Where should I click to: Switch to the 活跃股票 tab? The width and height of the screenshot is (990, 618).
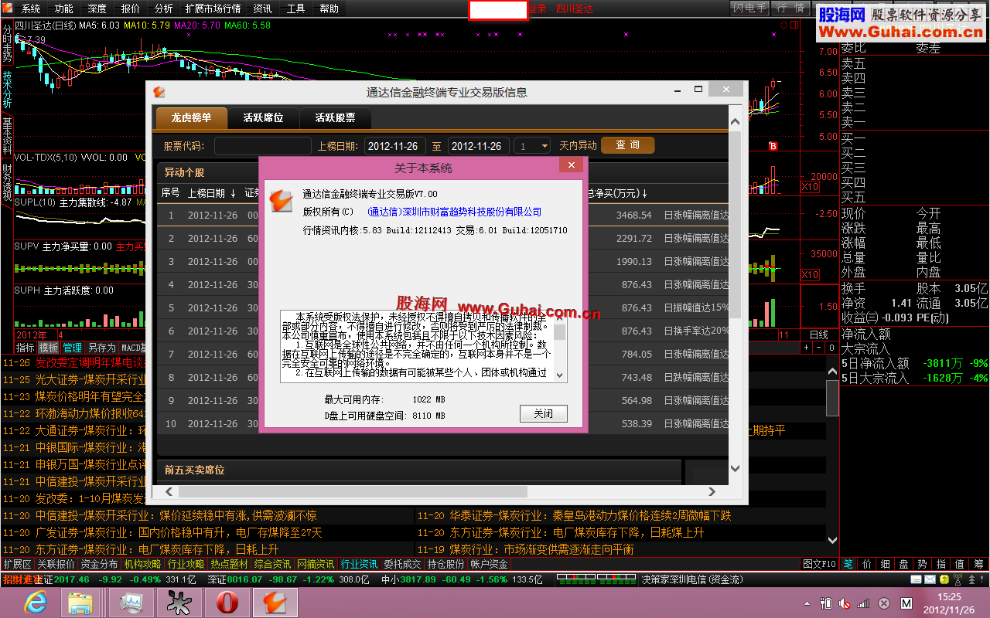[x=335, y=118]
